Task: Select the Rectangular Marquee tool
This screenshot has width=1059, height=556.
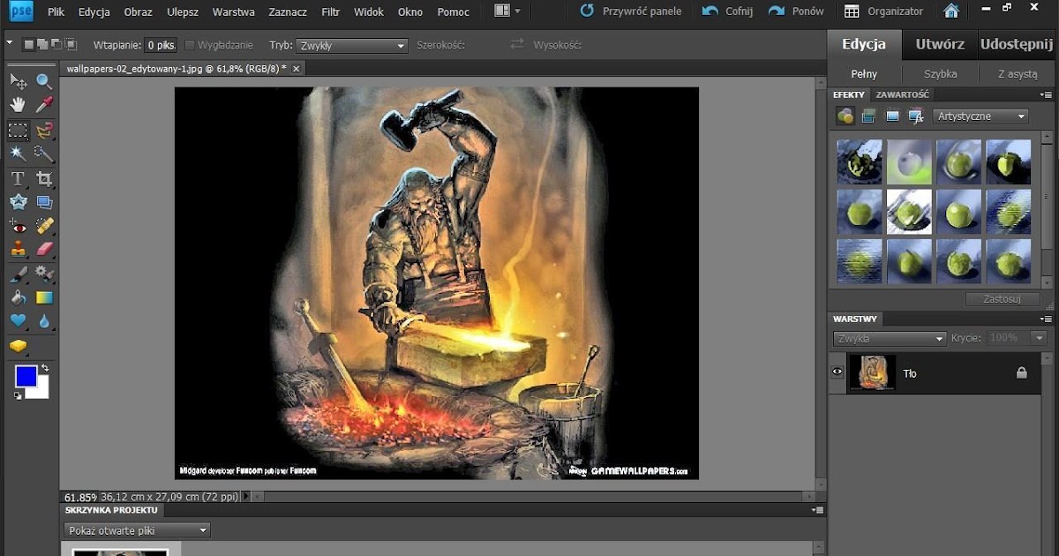Action: (18, 130)
